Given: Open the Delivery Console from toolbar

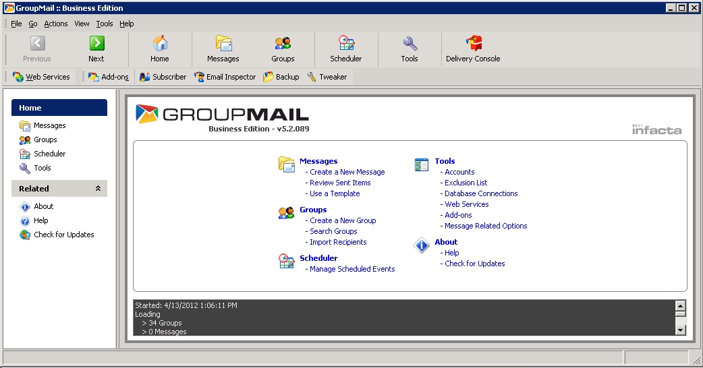Looking at the screenshot, I should (473, 49).
